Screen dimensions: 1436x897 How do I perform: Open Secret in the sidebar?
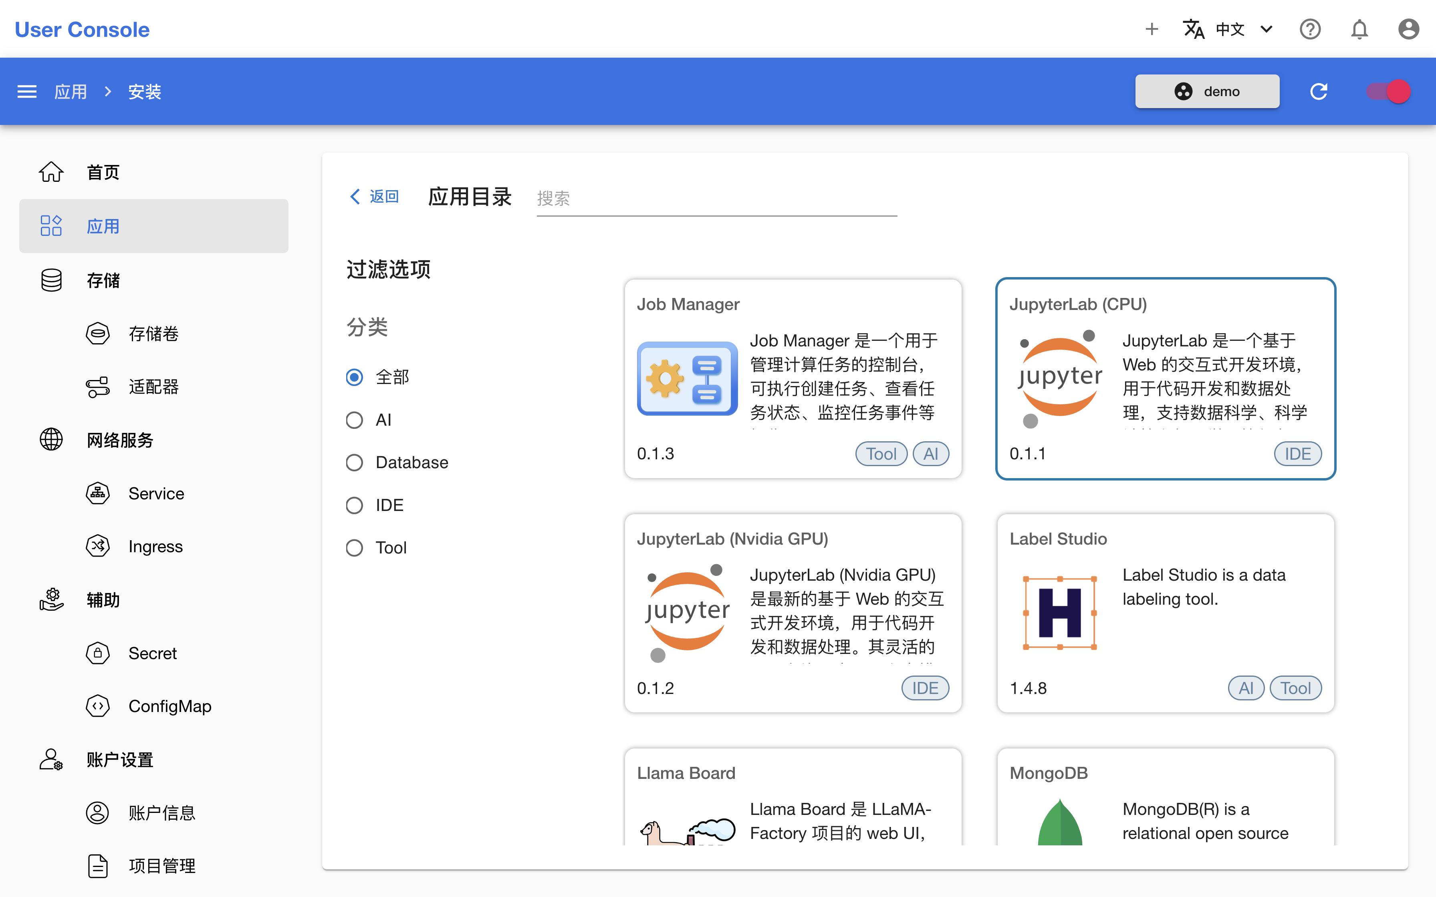(154, 653)
